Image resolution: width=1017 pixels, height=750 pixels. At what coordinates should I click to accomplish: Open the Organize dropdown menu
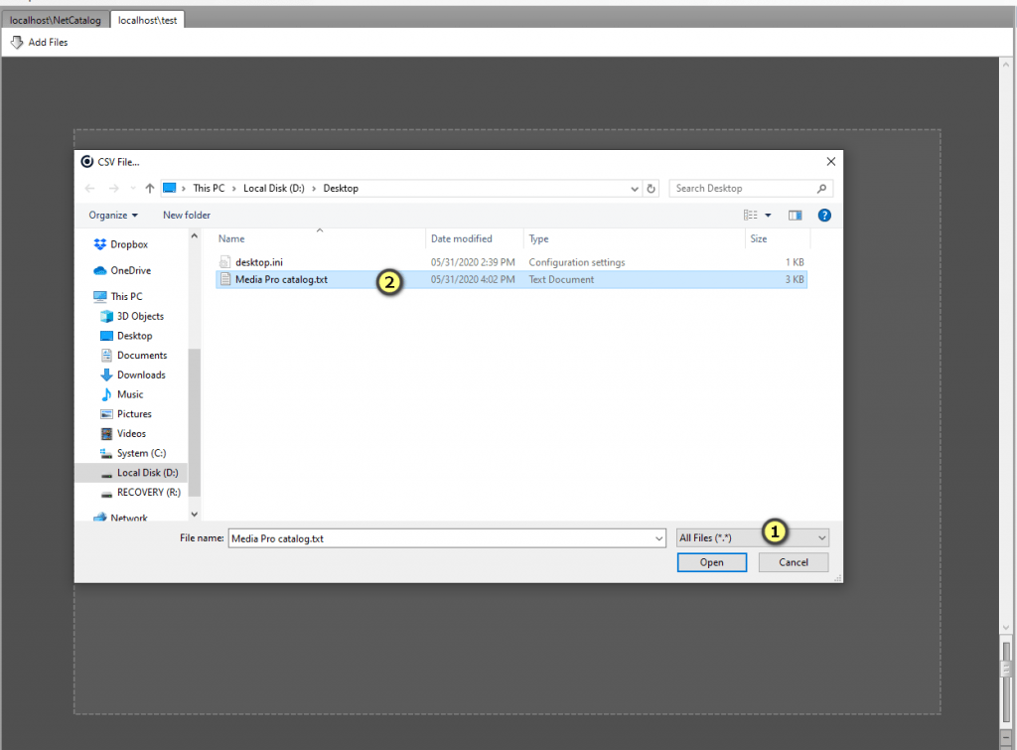point(113,215)
